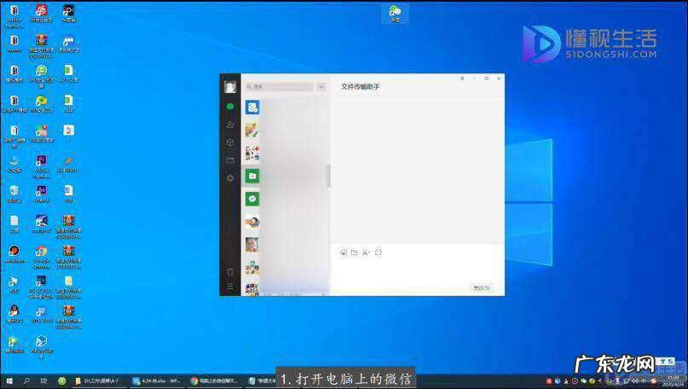The width and height of the screenshot is (688, 389).
Task: Open the Contacts icon in WeChat sidebar
Action: [x=230, y=125]
